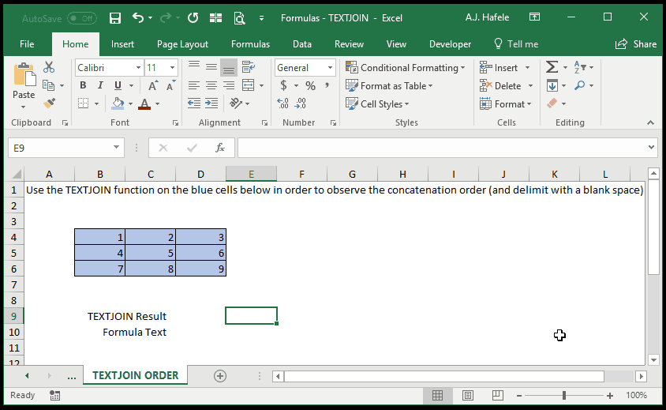
Task: Click the Format cells button
Action: [x=506, y=104]
